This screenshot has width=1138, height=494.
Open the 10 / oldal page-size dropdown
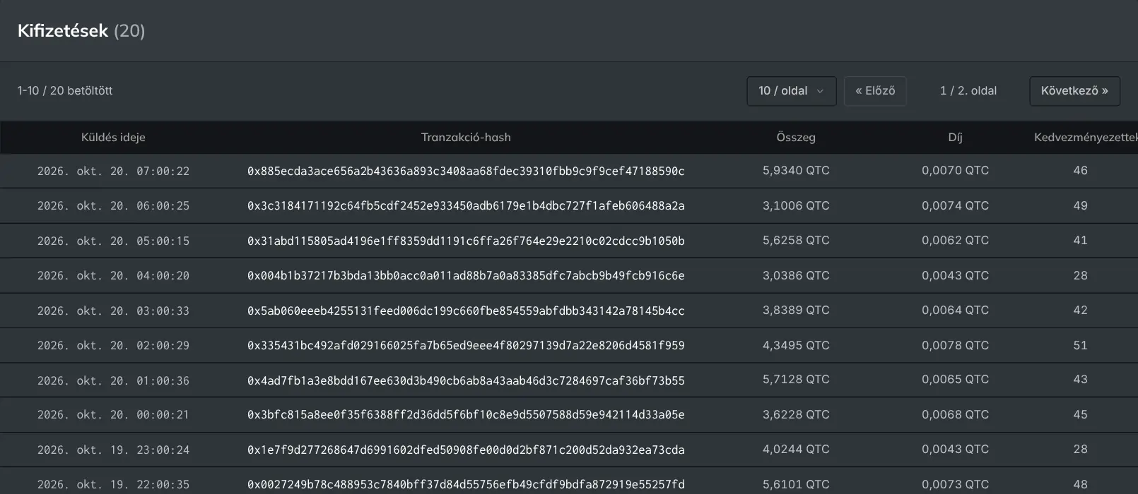(791, 91)
